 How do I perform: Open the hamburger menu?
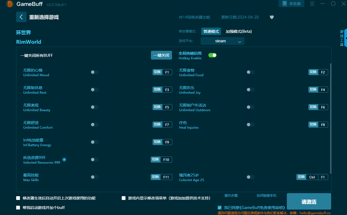click(312, 4)
